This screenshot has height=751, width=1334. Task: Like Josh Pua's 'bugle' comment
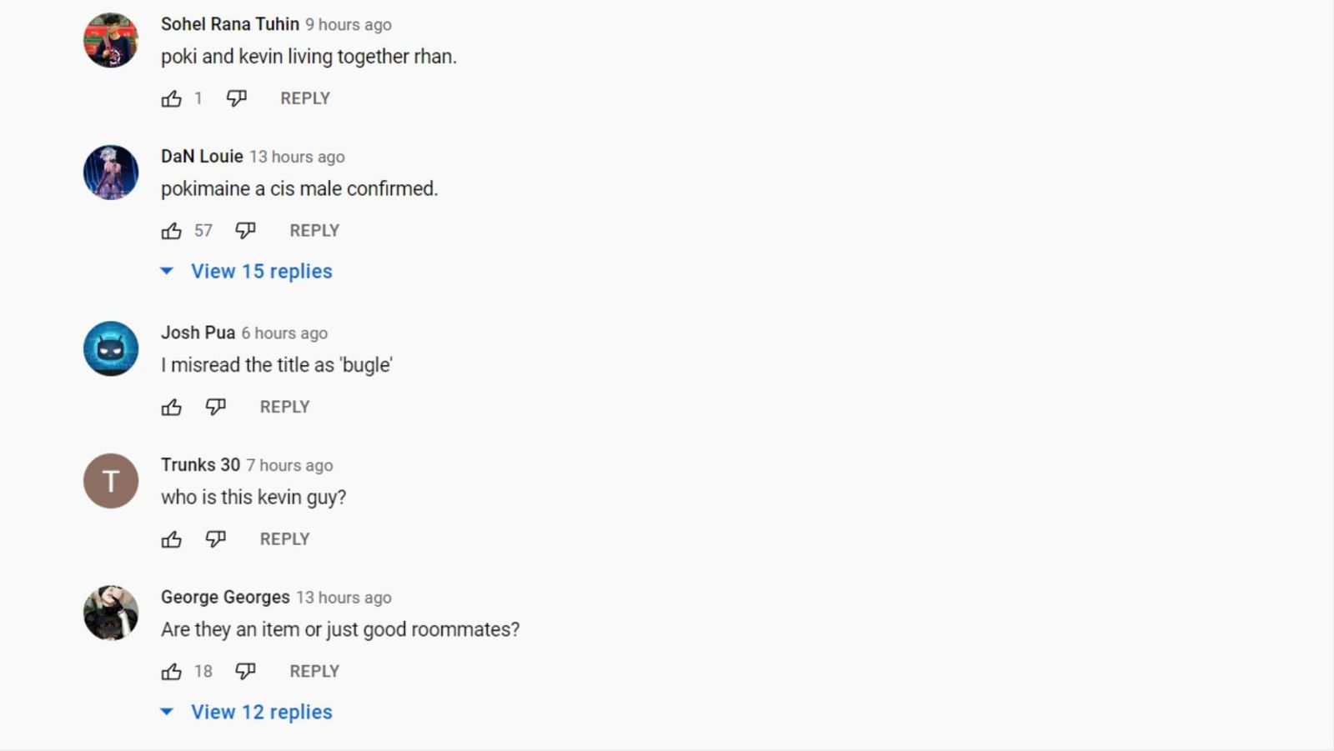(172, 407)
